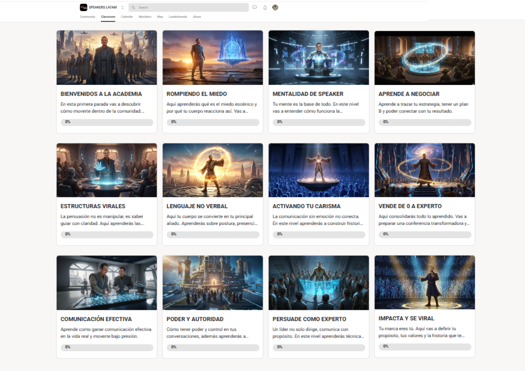Click progress bar under Rompiendo el Miedo
Screen dimensions: 525x371
pos(213,122)
